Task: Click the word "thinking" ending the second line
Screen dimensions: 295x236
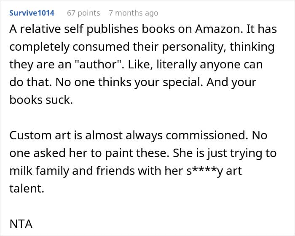Action: coord(252,47)
